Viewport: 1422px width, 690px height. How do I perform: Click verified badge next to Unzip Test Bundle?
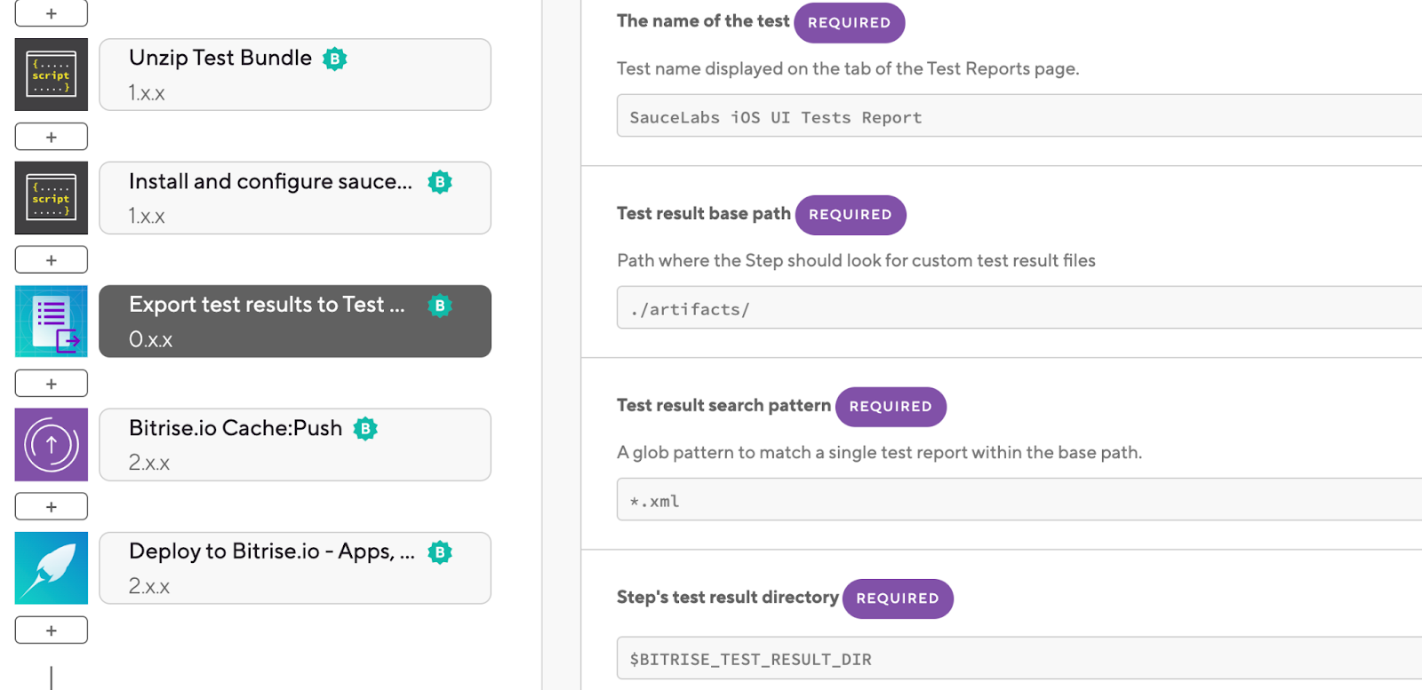pos(334,59)
